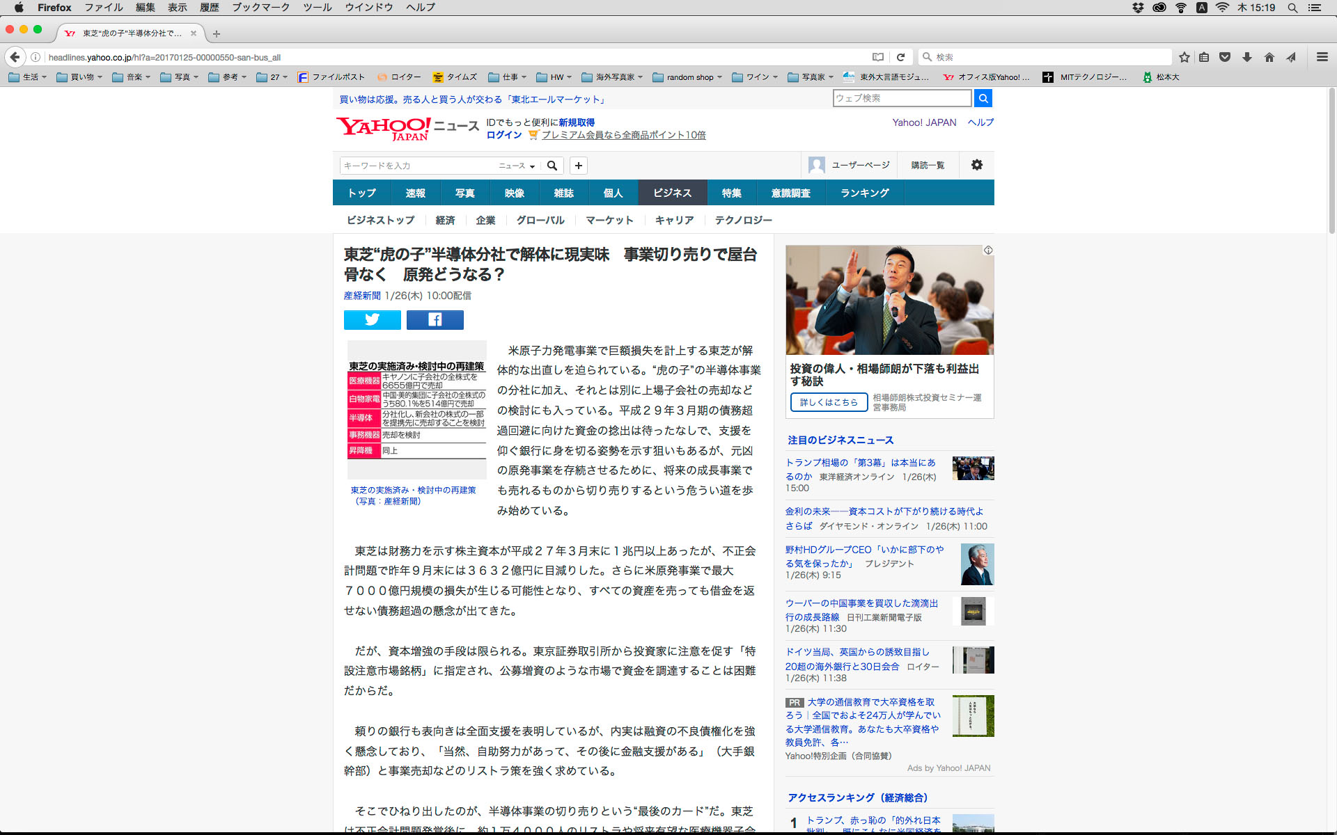The width and height of the screenshot is (1337, 835).
Task: Open the Firefox hamburger menu
Action: (1322, 57)
